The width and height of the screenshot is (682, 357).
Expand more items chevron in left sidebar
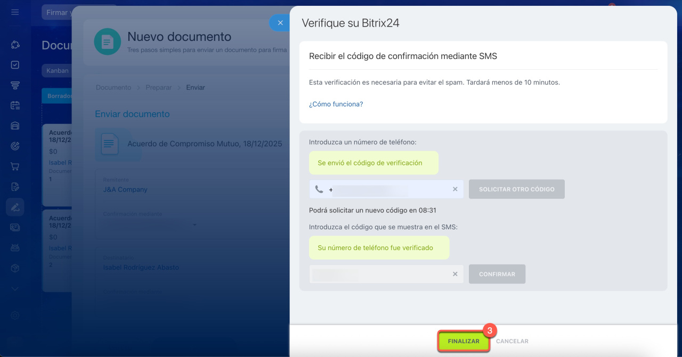[x=15, y=288]
